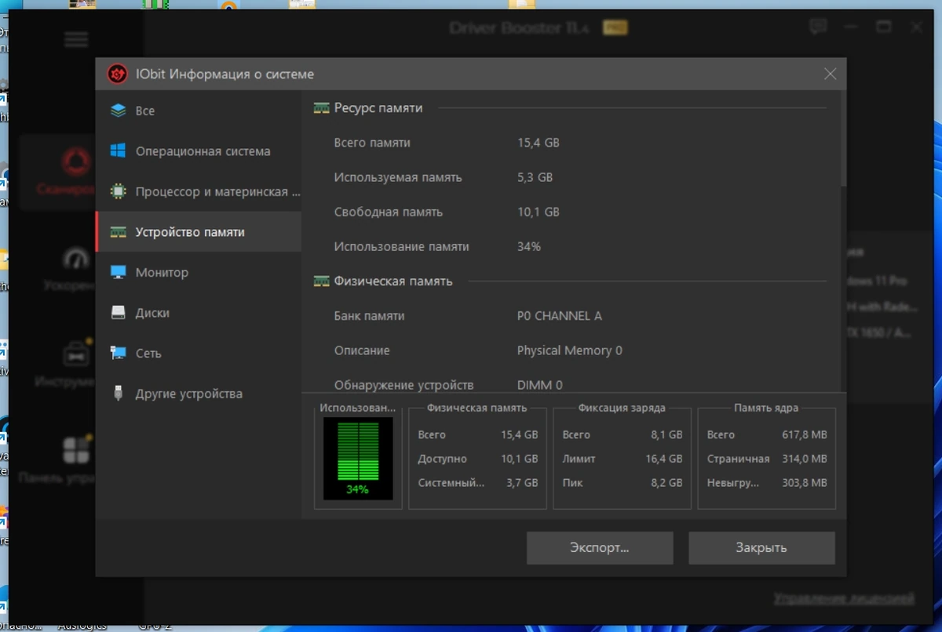Click Управление лицензией link in Driver Booster
The width and height of the screenshot is (942, 632).
(x=844, y=598)
